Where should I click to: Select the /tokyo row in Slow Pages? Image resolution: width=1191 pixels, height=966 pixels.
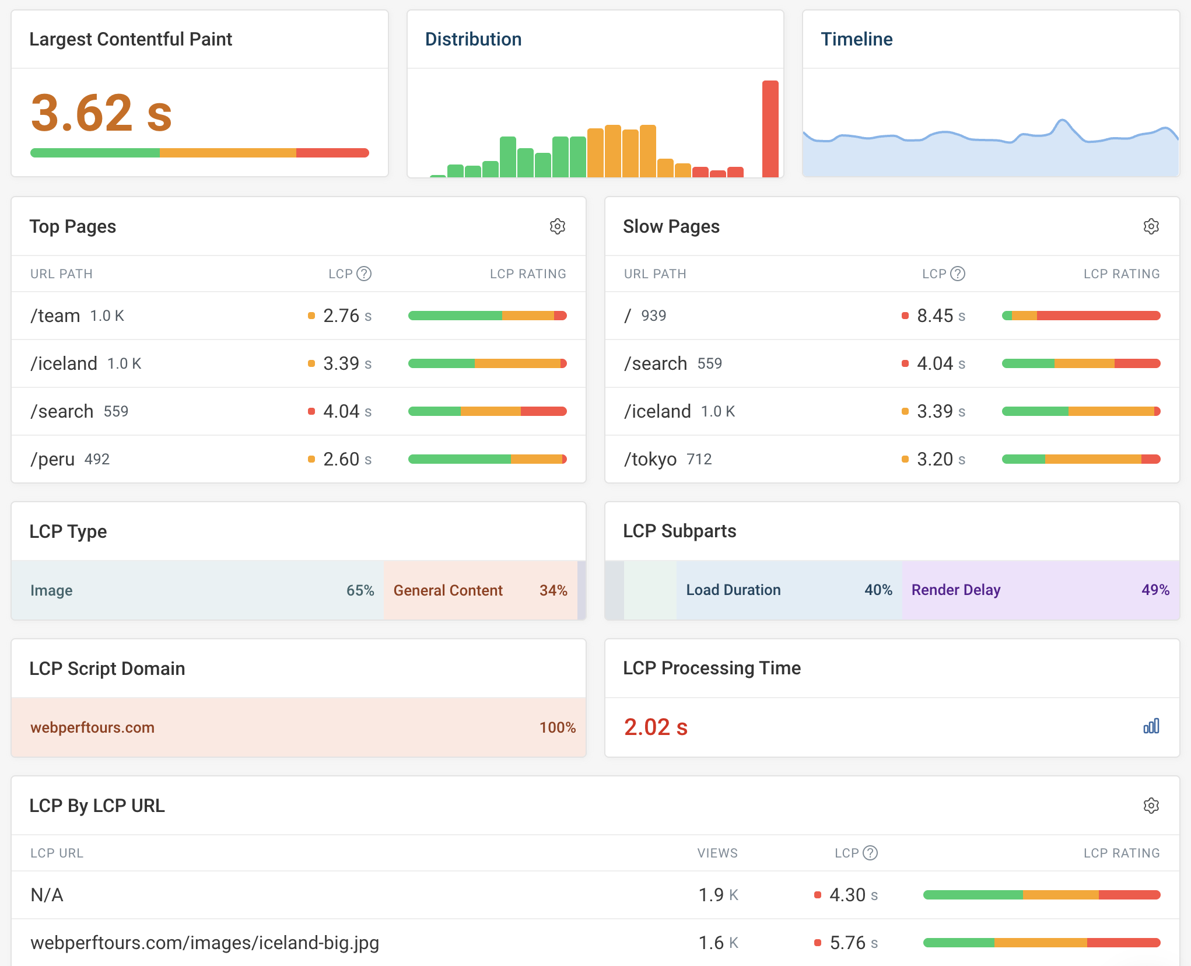pos(650,459)
